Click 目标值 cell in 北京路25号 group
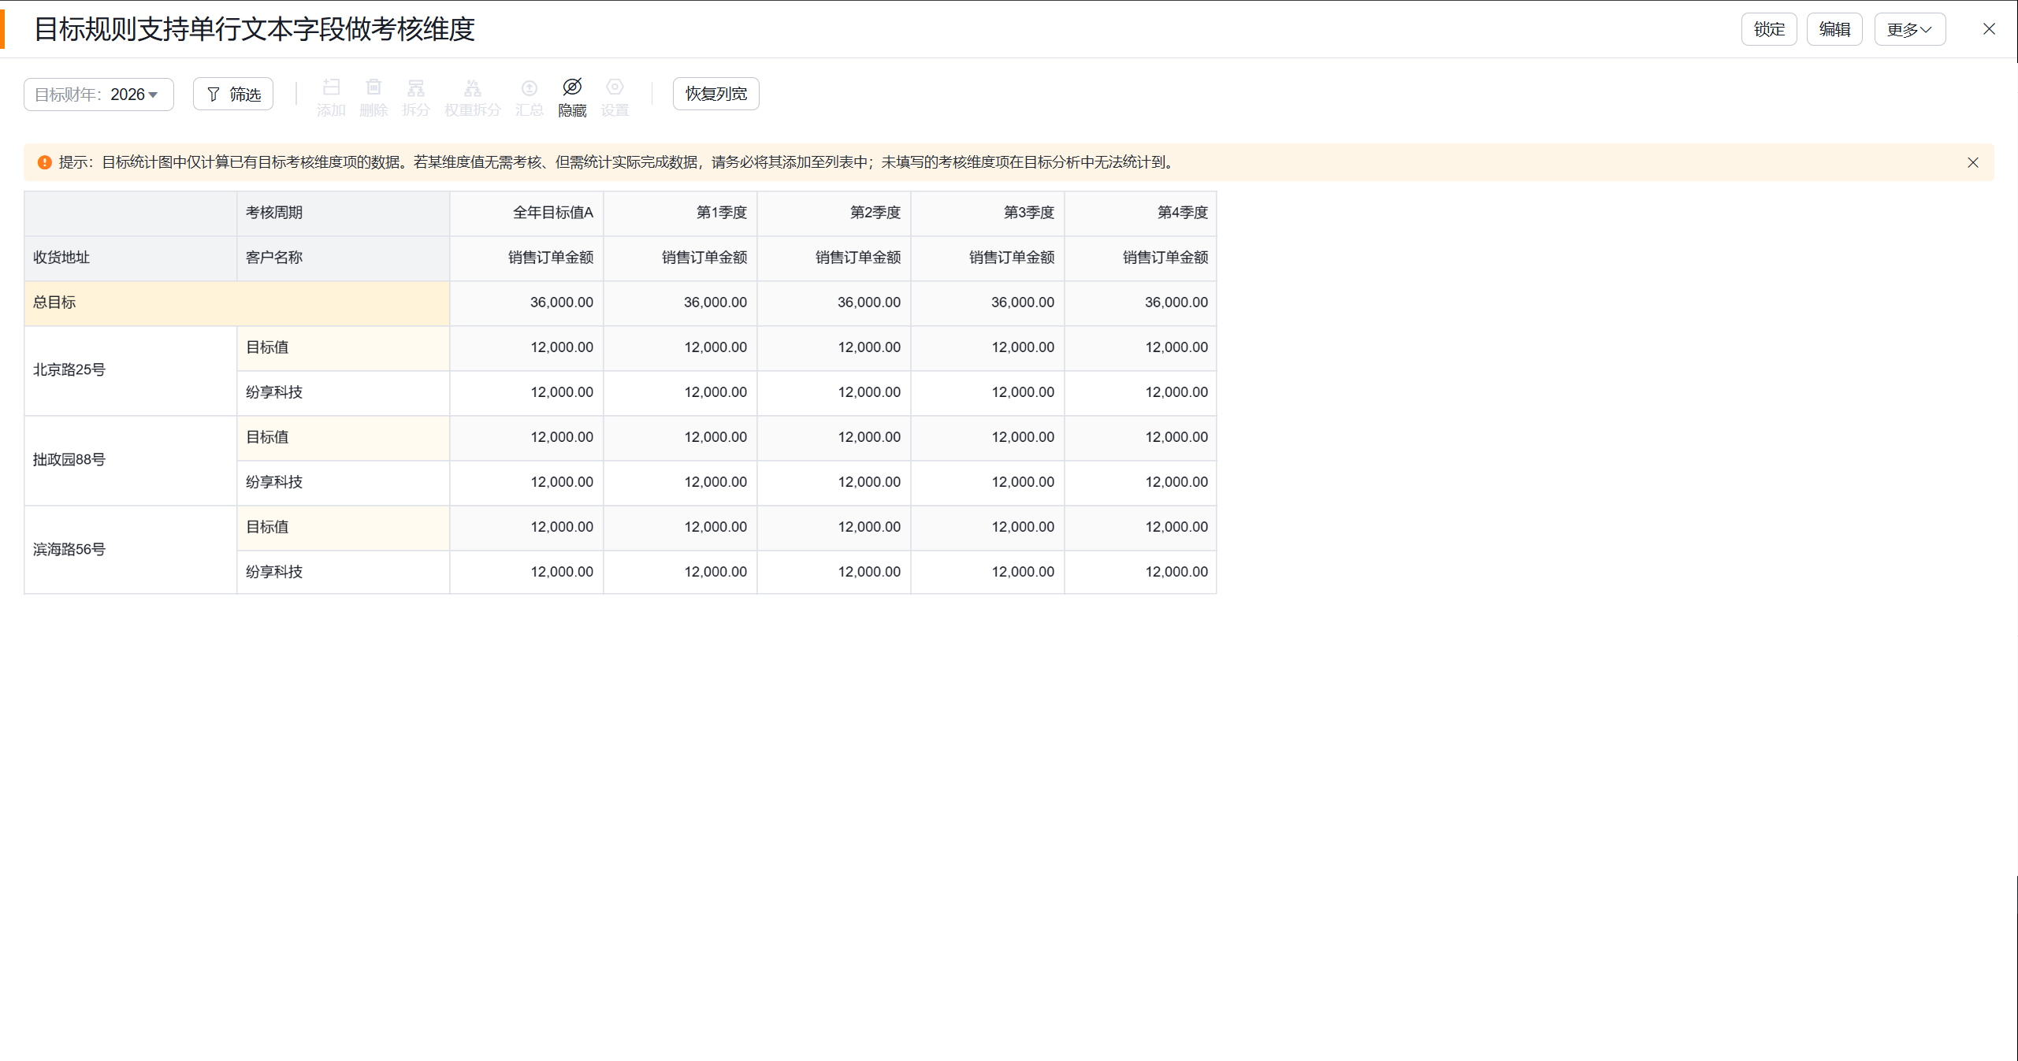2018x1061 pixels. click(343, 348)
